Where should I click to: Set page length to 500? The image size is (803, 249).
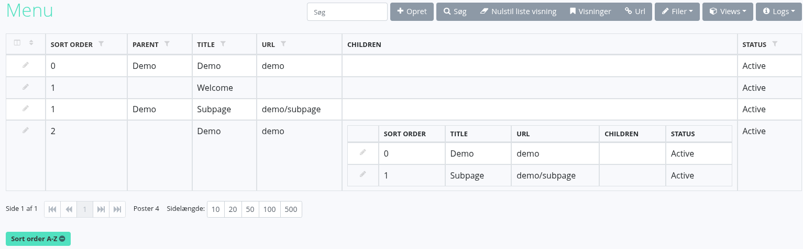(291, 209)
